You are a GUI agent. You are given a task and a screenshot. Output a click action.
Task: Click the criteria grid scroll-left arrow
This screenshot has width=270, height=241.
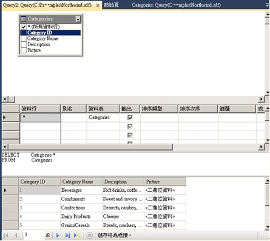pyautogui.click(x=5, y=147)
